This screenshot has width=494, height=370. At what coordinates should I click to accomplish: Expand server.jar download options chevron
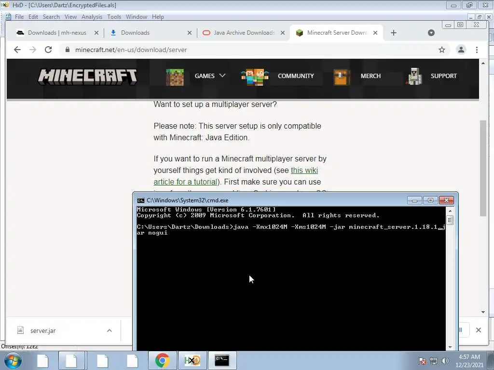tap(110, 330)
